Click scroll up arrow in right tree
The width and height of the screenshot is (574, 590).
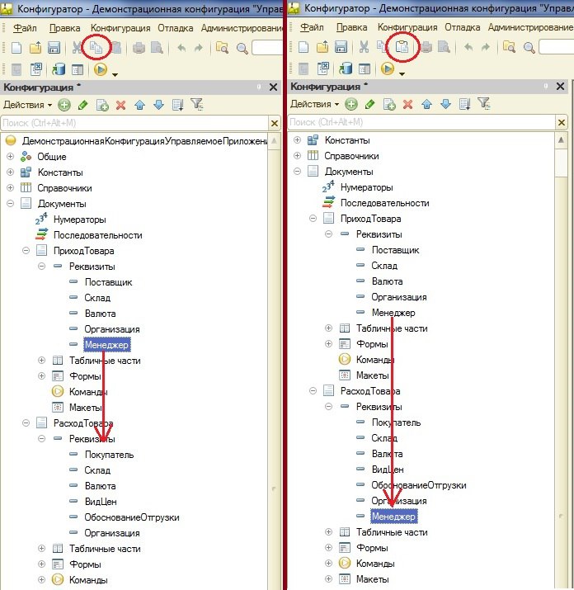(x=561, y=140)
